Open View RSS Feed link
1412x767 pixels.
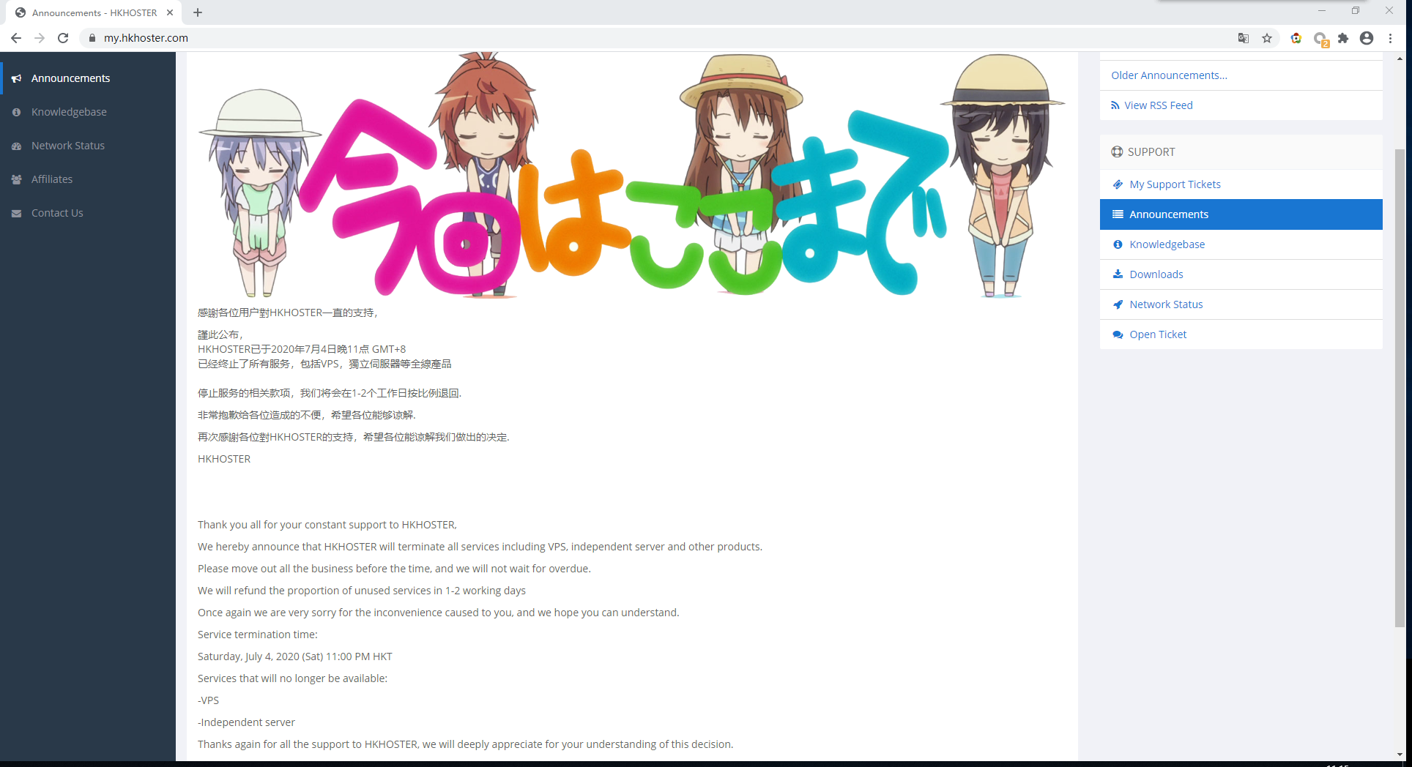(x=1159, y=105)
